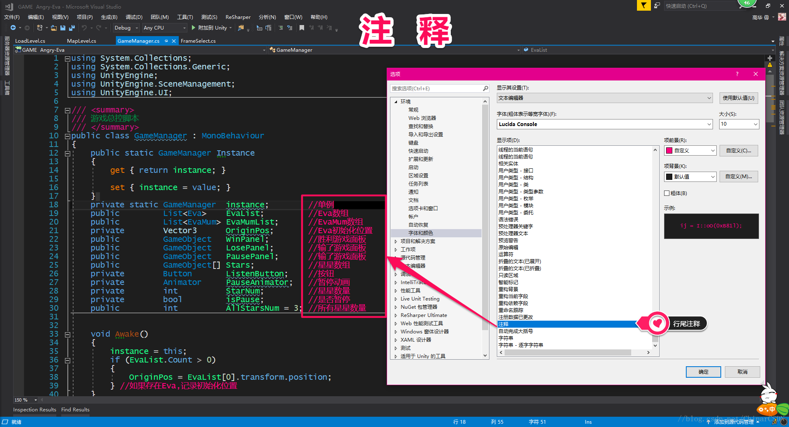
Task: Open the Any CPU platform dropdown
Action: [x=164, y=28]
